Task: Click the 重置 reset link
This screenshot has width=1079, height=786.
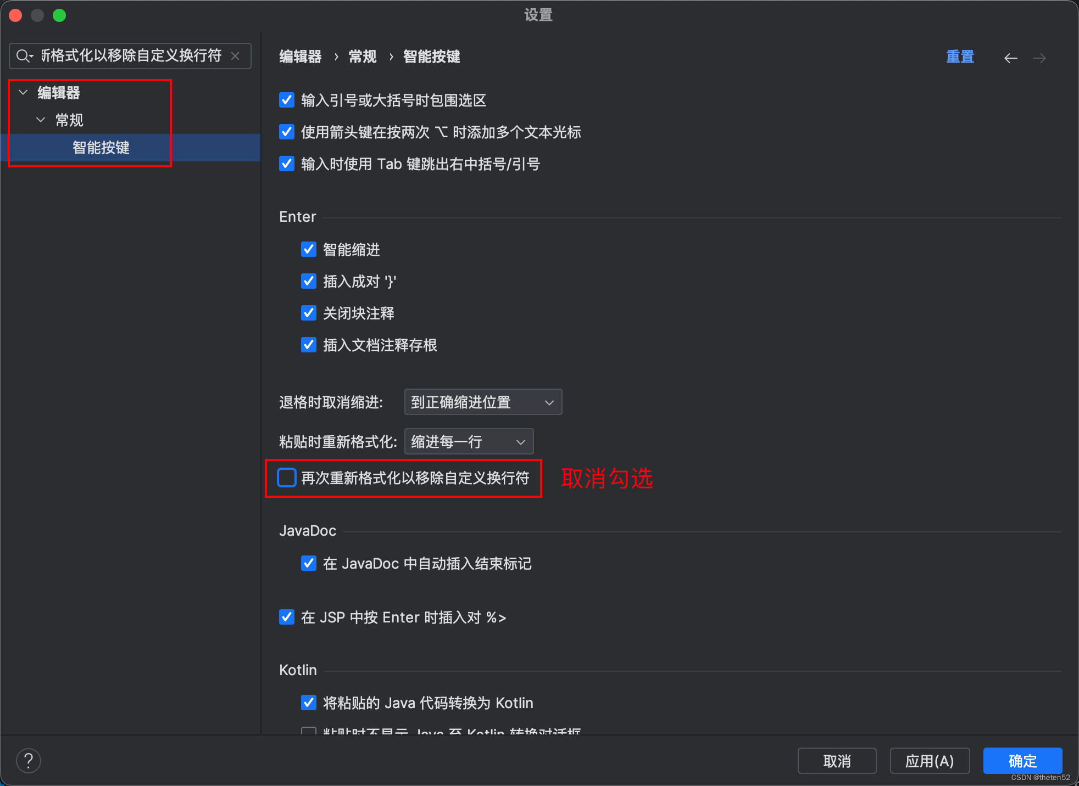Action: 960,57
